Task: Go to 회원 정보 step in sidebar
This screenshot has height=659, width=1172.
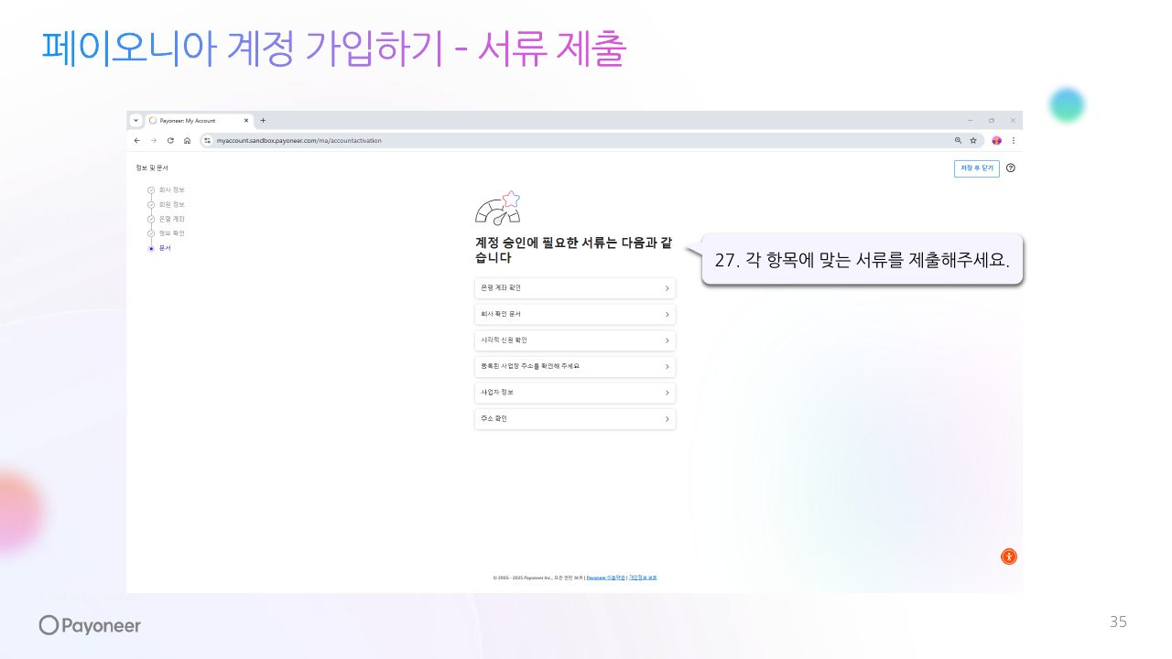Action: click(x=166, y=204)
